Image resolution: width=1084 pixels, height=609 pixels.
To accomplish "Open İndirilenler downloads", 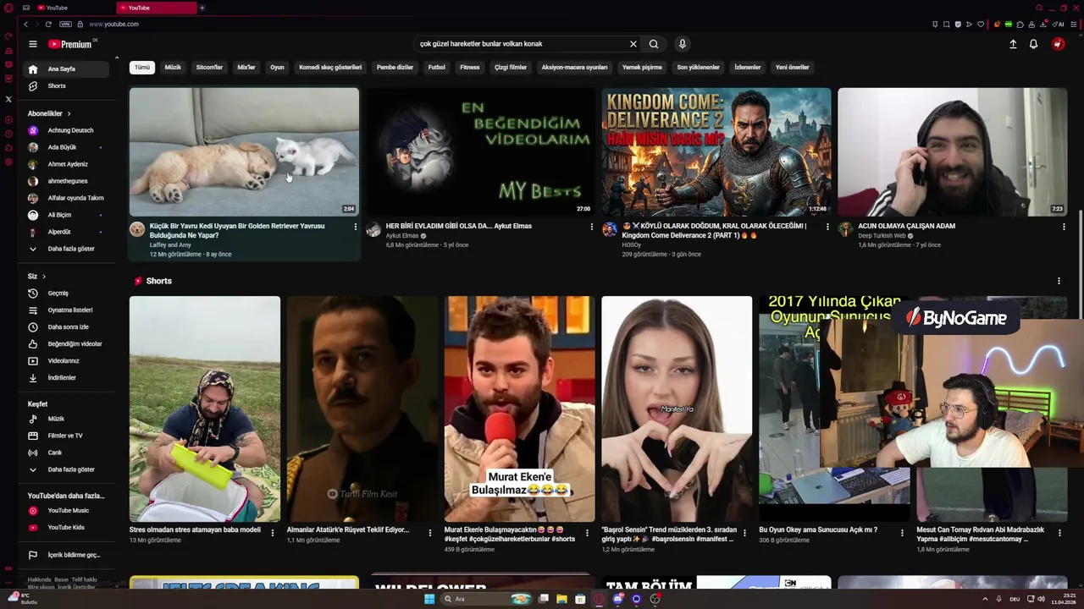I will tap(68, 377).
